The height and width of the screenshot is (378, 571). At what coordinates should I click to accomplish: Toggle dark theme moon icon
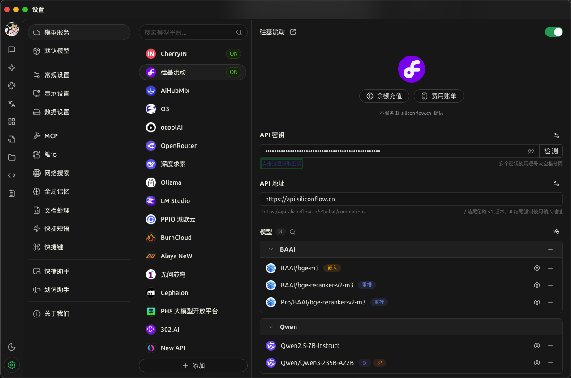12,347
